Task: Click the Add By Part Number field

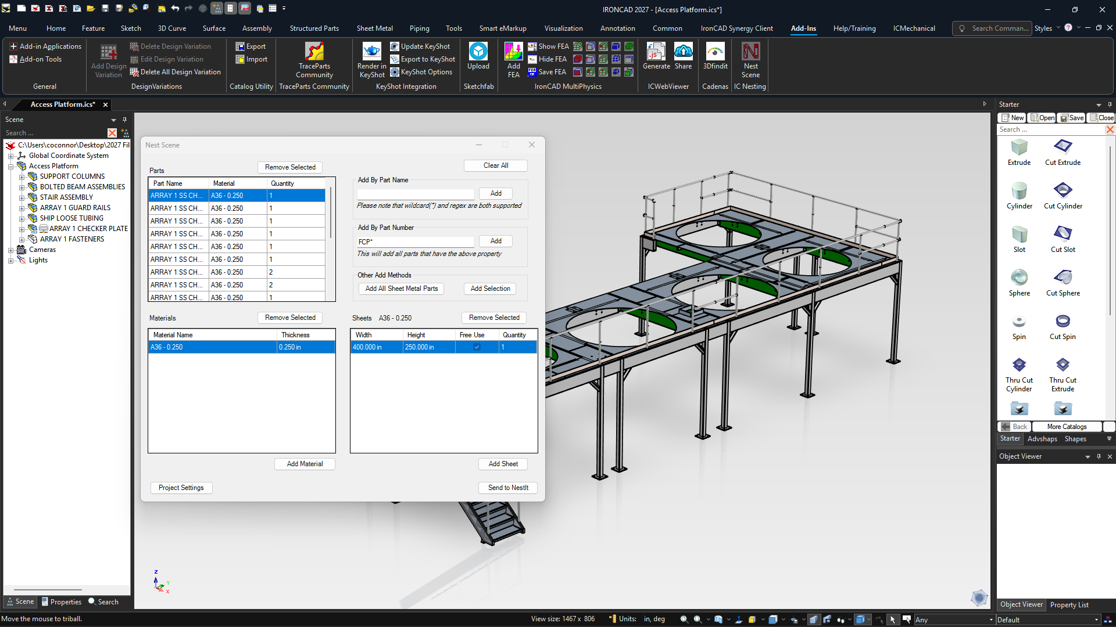Action: tap(416, 242)
